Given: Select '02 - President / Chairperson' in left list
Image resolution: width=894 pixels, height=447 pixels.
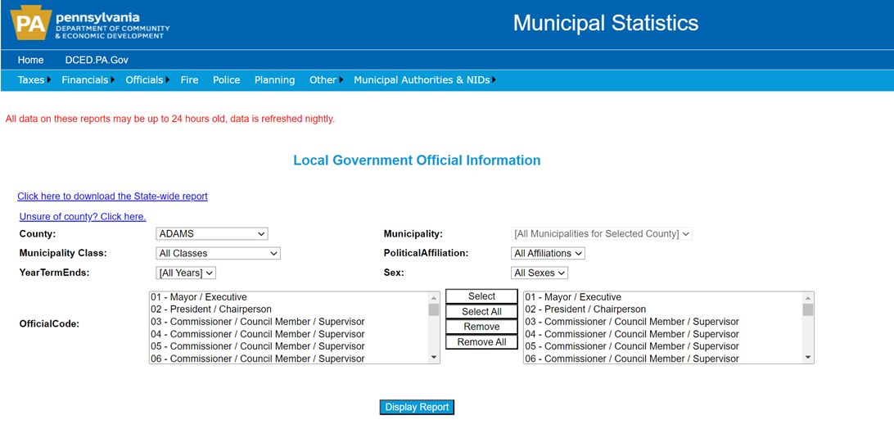Looking at the screenshot, I should point(288,309).
